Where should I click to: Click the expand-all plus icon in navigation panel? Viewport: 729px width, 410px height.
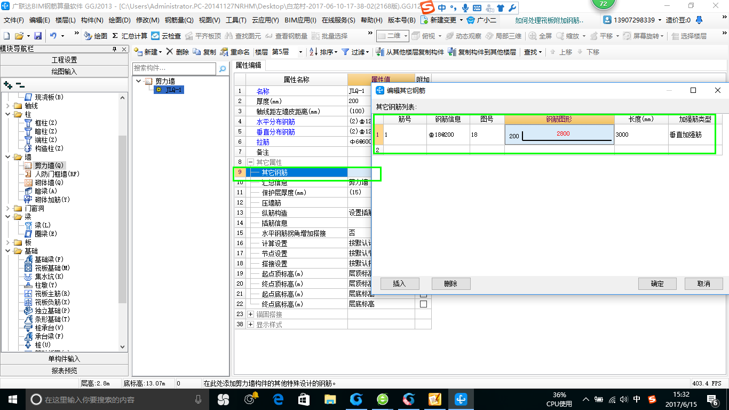tap(7, 84)
